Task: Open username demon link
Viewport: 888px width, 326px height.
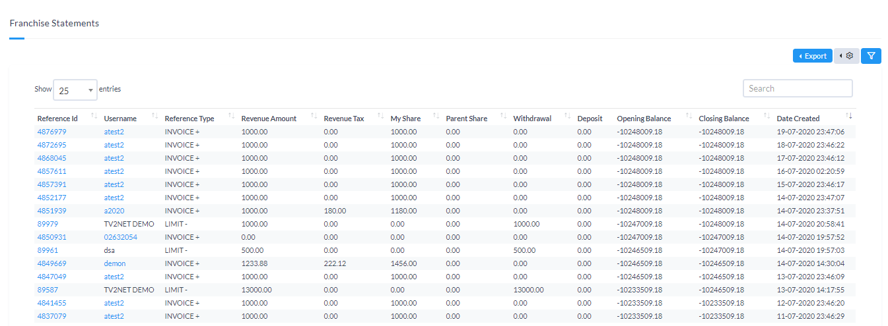Action: (114, 263)
